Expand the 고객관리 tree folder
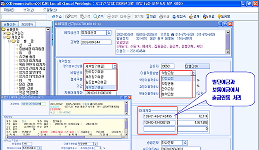Image resolution: width=259 pixels, height=150 pixels. pyautogui.click(x=4, y=33)
